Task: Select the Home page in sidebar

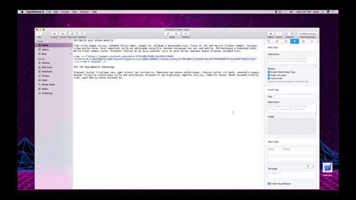Action: (54, 45)
